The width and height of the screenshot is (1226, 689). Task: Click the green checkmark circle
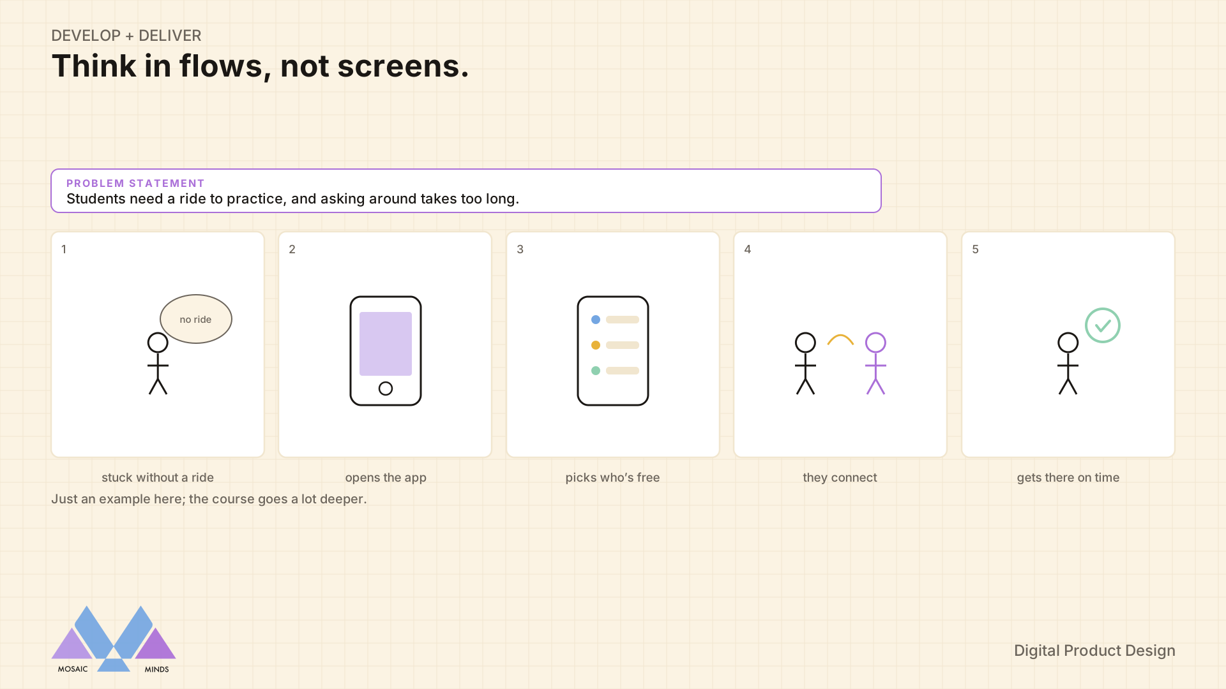tap(1103, 325)
